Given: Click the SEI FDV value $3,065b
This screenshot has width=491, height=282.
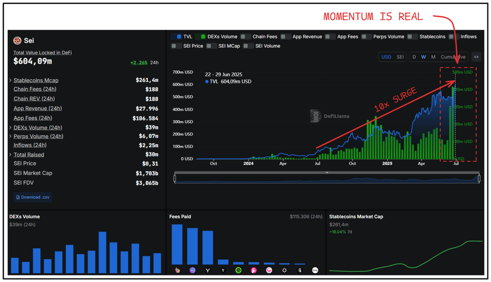Looking at the screenshot, I should click(147, 183).
